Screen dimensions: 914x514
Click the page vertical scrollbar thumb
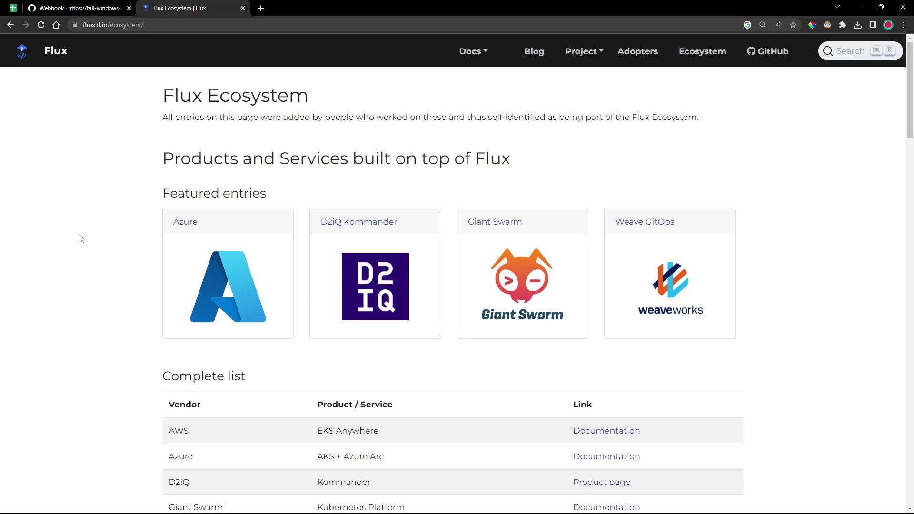click(910, 89)
